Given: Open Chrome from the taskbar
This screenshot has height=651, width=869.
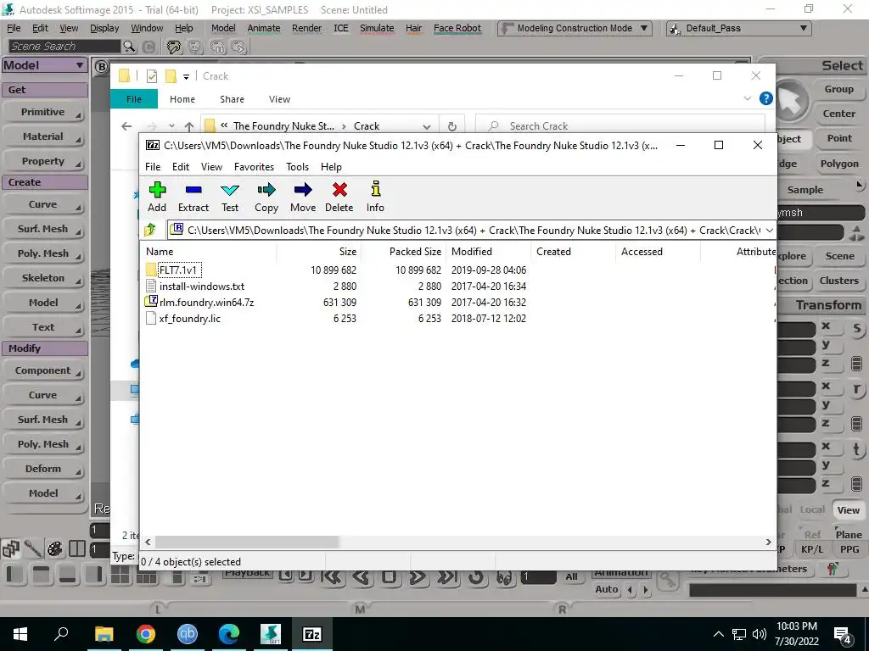Looking at the screenshot, I should pos(146,634).
